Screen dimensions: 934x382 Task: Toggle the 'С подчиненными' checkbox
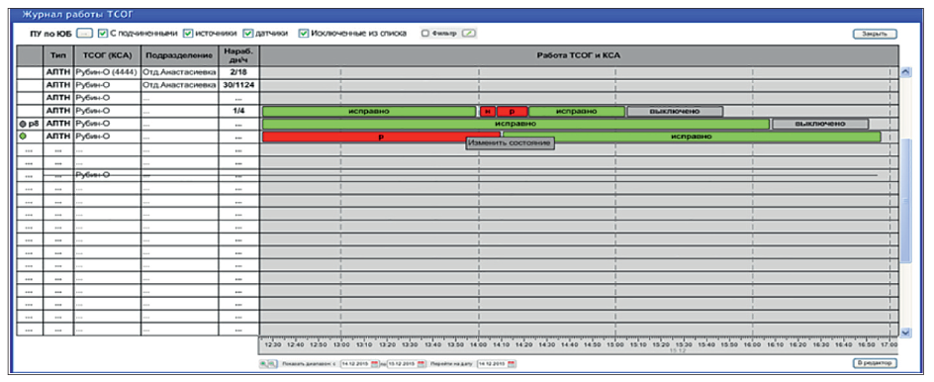pos(103,34)
